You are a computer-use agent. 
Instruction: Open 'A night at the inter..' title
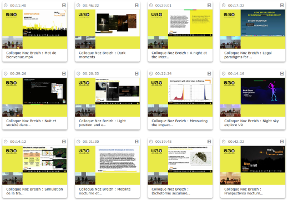179,55
